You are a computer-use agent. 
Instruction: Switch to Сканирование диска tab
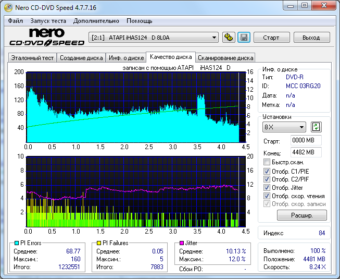[x=225, y=58]
